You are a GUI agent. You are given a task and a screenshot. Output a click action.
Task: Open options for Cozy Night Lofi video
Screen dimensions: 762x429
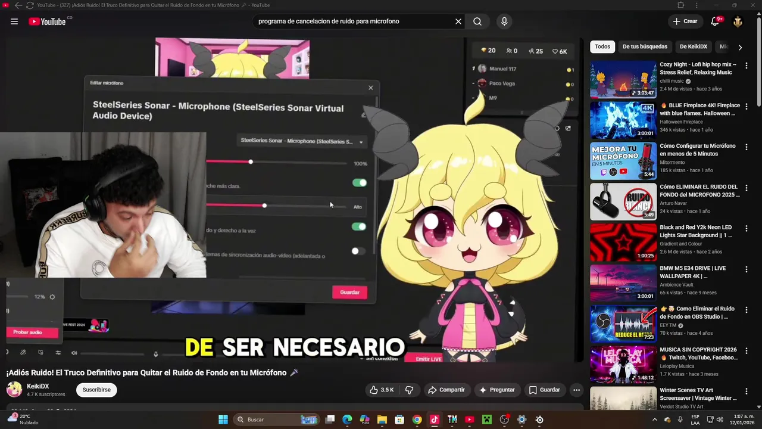pyautogui.click(x=747, y=66)
